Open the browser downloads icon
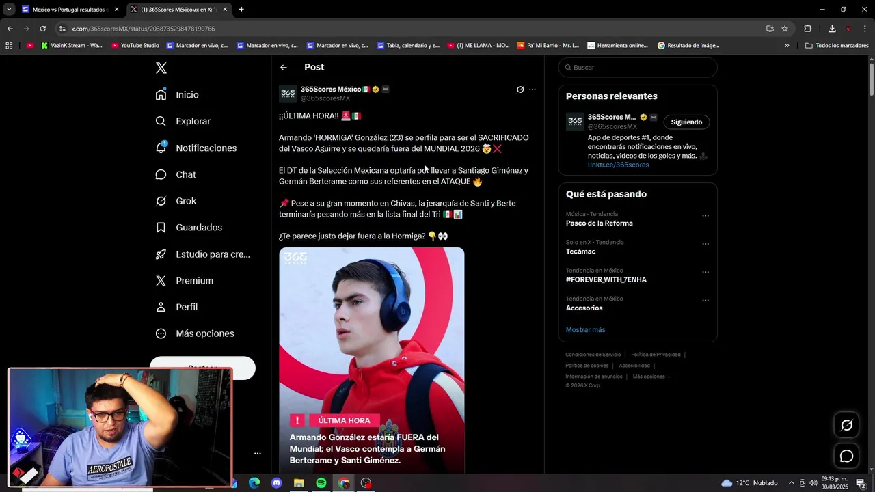 click(x=832, y=29)
